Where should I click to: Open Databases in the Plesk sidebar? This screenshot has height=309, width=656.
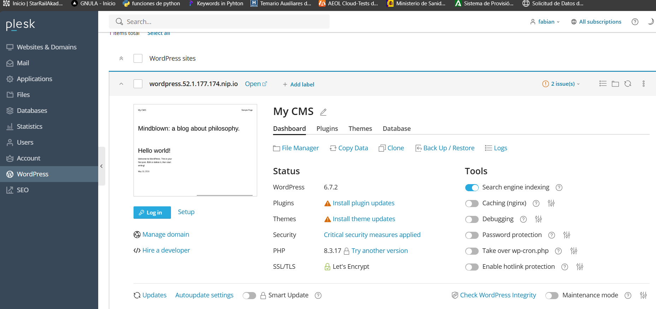click(32, 111)
